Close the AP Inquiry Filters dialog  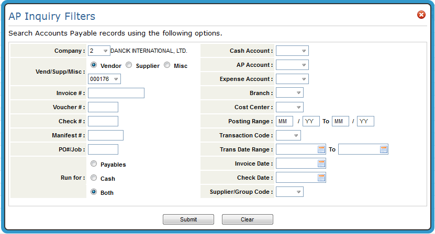(421, 15)
